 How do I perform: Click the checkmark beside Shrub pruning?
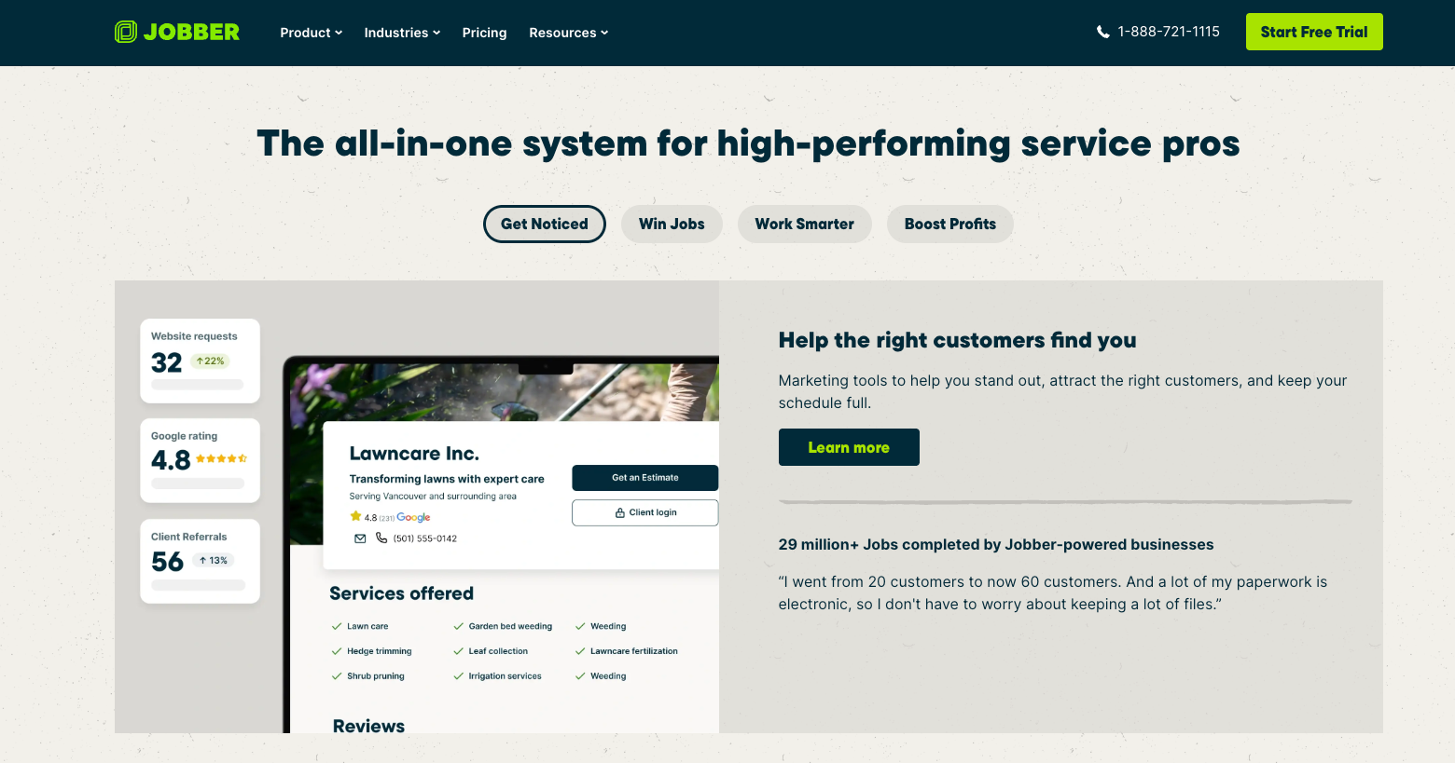click(337, 676)
